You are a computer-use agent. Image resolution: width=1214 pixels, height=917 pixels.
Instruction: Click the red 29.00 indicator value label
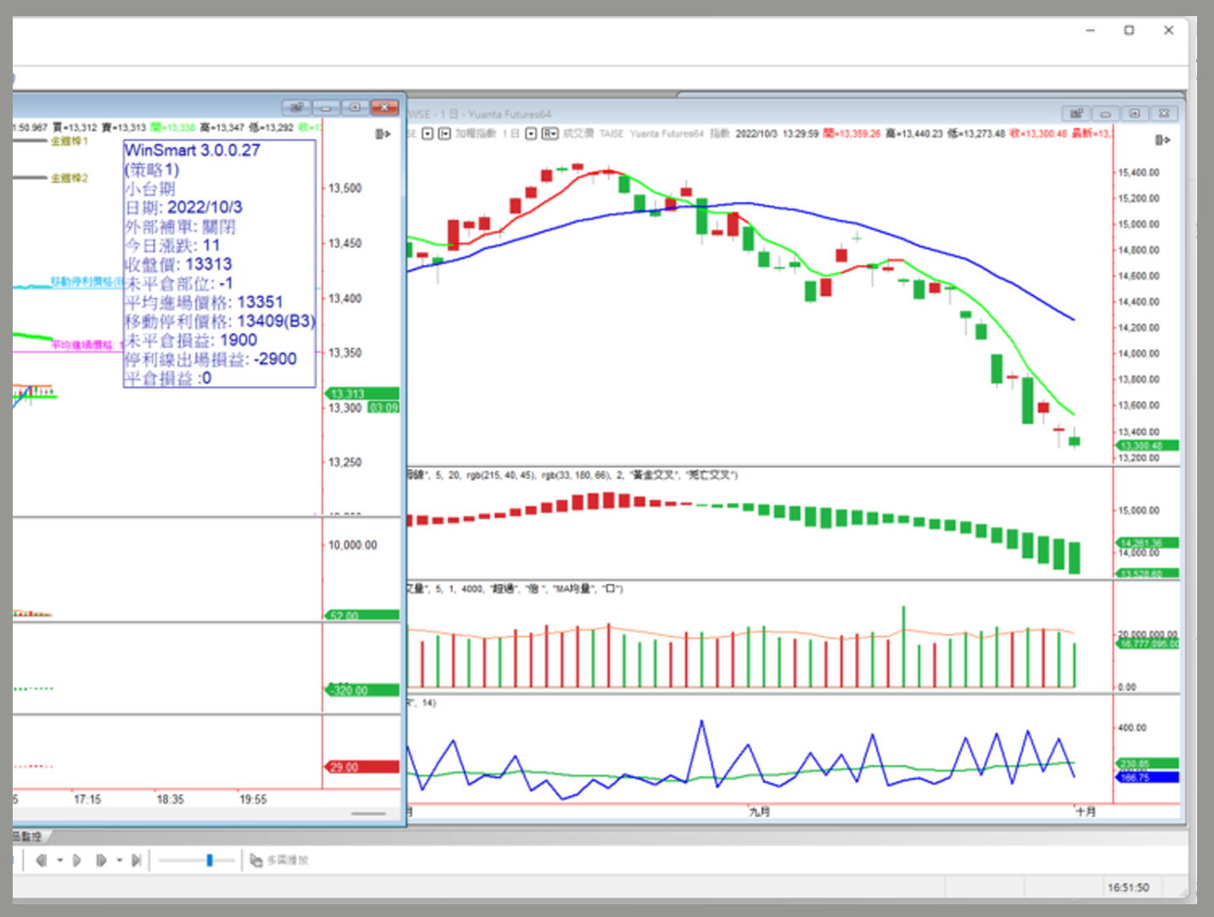click(363, 767)
